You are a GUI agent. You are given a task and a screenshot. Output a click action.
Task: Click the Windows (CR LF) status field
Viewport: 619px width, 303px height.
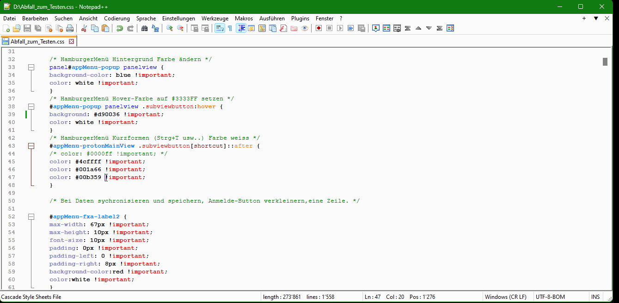coord(505,297)
